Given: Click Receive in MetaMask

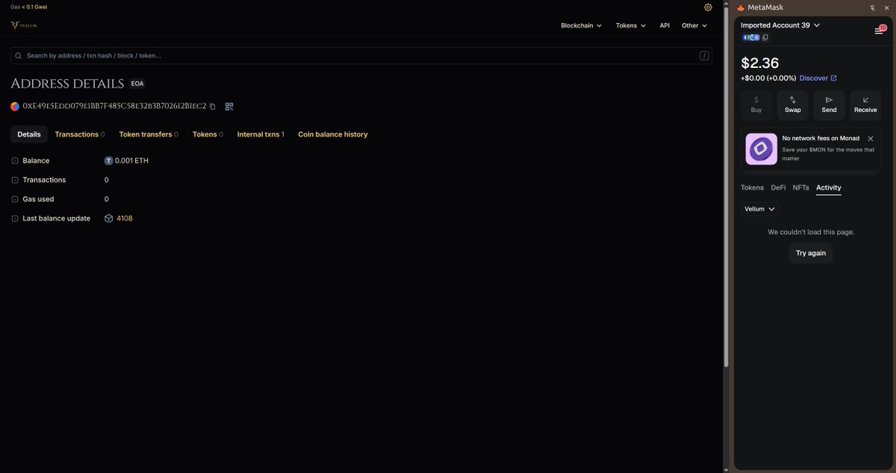Looking at the screenshot, I should (x=865, y=105).
